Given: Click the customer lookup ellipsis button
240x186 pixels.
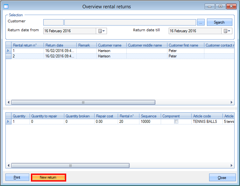Looking at the screenshot, I should (201, 22).
